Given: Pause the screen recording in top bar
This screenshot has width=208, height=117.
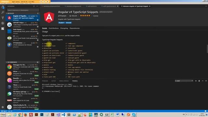Looking at the screenshot, I should click(x=44, y=2).
